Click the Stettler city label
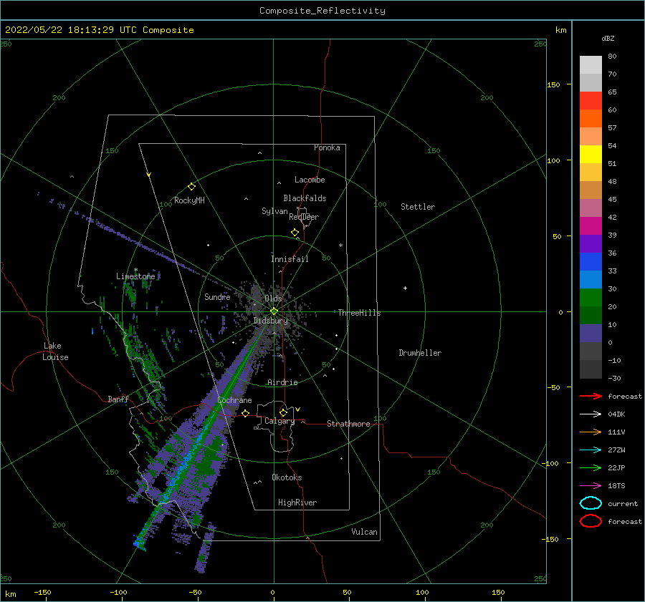The height and width of the screenshot is (602, 645). 418,207
